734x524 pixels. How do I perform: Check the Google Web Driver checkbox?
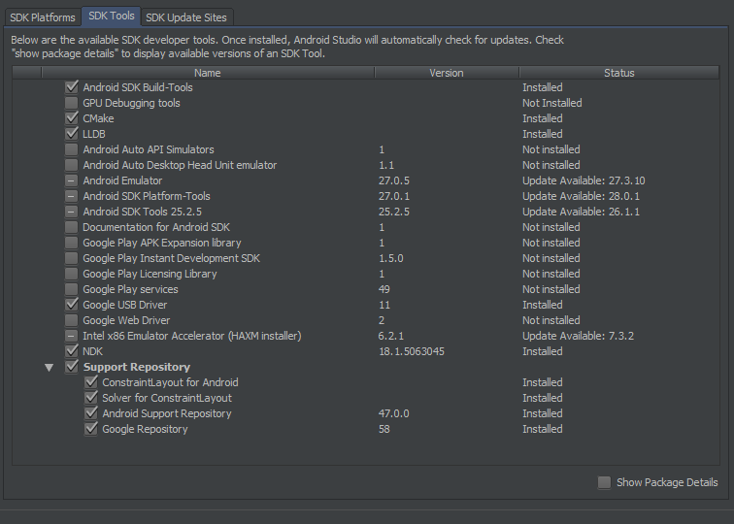coord(72,320)
